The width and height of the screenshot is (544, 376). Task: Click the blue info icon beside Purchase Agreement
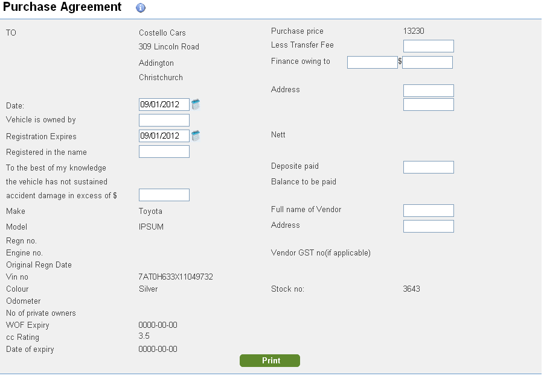coord(141,8)
